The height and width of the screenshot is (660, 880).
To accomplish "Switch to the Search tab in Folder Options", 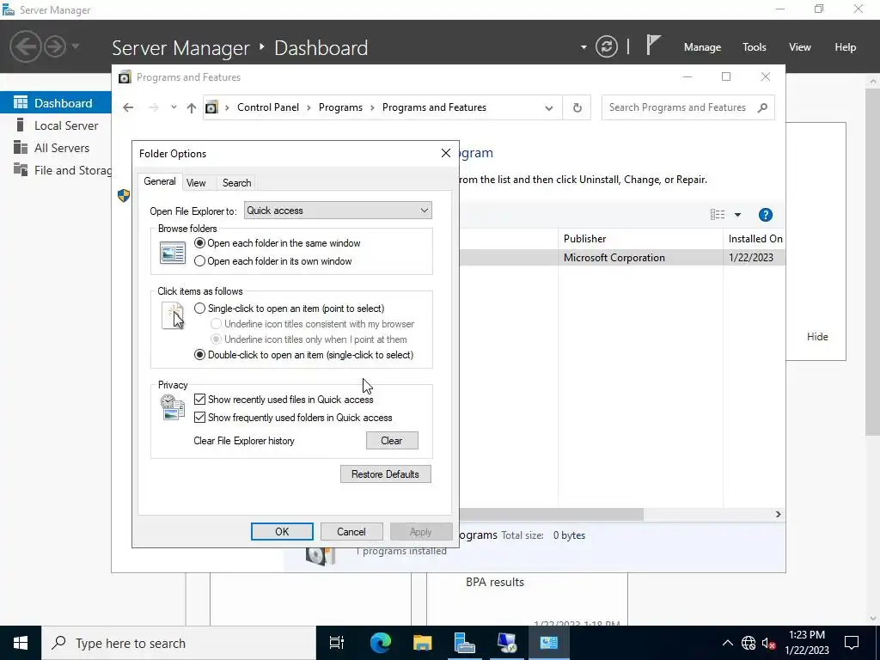I will click(236, 183).
